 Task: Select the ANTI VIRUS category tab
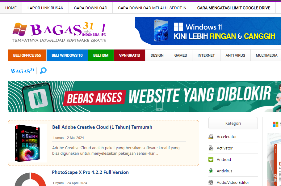pos(235,55)
